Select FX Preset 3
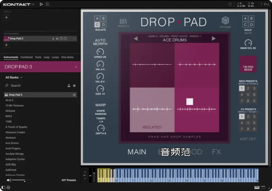Viewport: 272px width, 191px height. pos(254,117)
